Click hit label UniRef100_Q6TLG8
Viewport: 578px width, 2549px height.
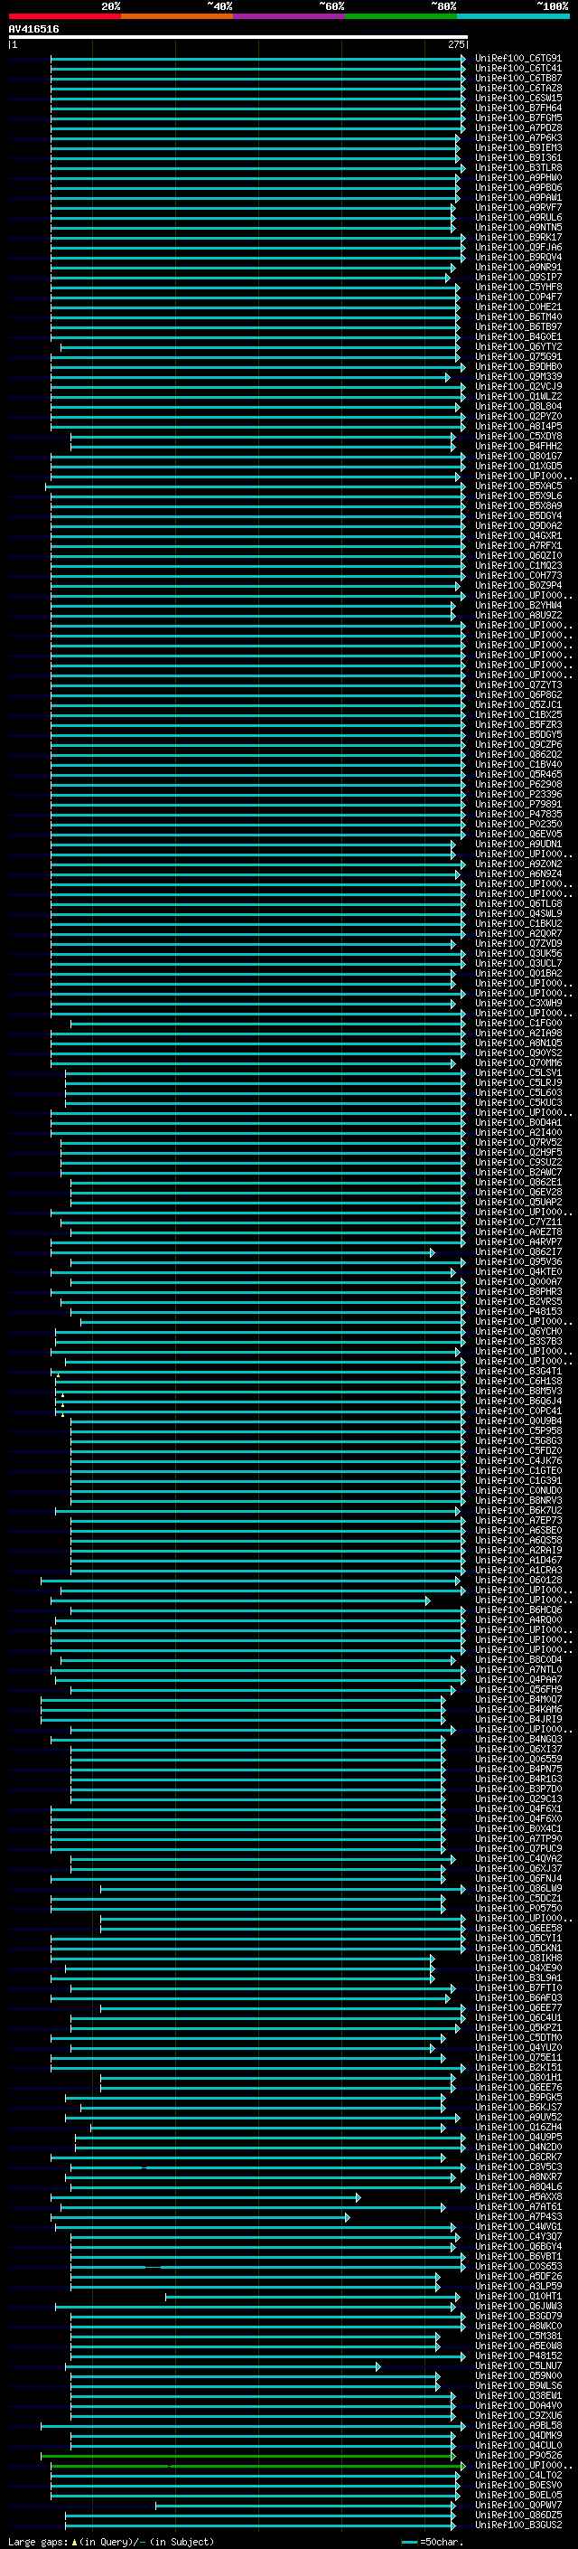pos(517,903)
